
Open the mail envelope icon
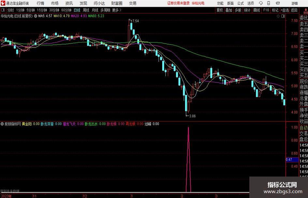point(278,3)
